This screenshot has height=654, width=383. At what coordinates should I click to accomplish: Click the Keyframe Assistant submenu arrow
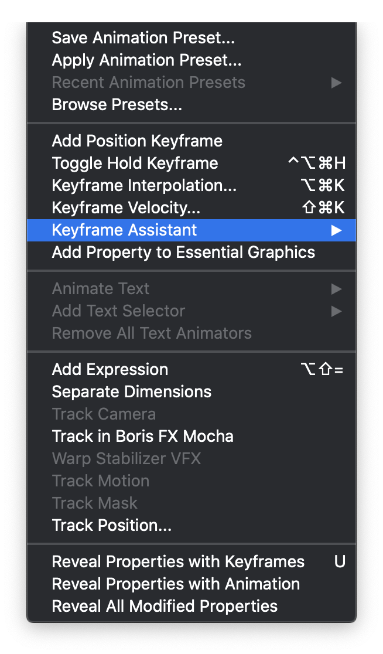click(x=336, y=230)
